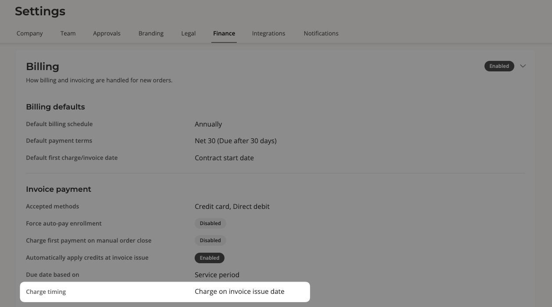Toggle Automatically apply credits Enabled badge
Screen dimensions: 552x307
[210, 258]
